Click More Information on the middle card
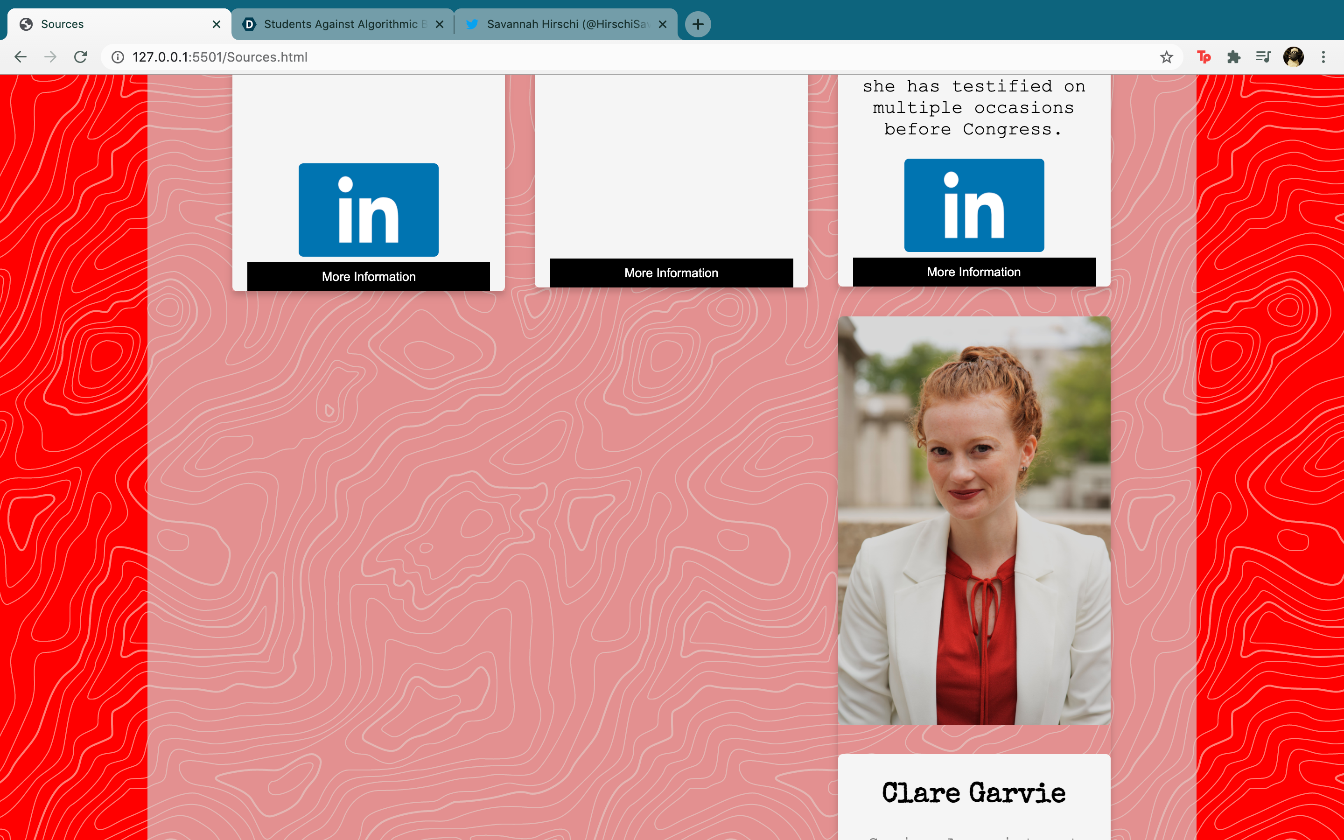1344x840 pixels. click(671, 273)
